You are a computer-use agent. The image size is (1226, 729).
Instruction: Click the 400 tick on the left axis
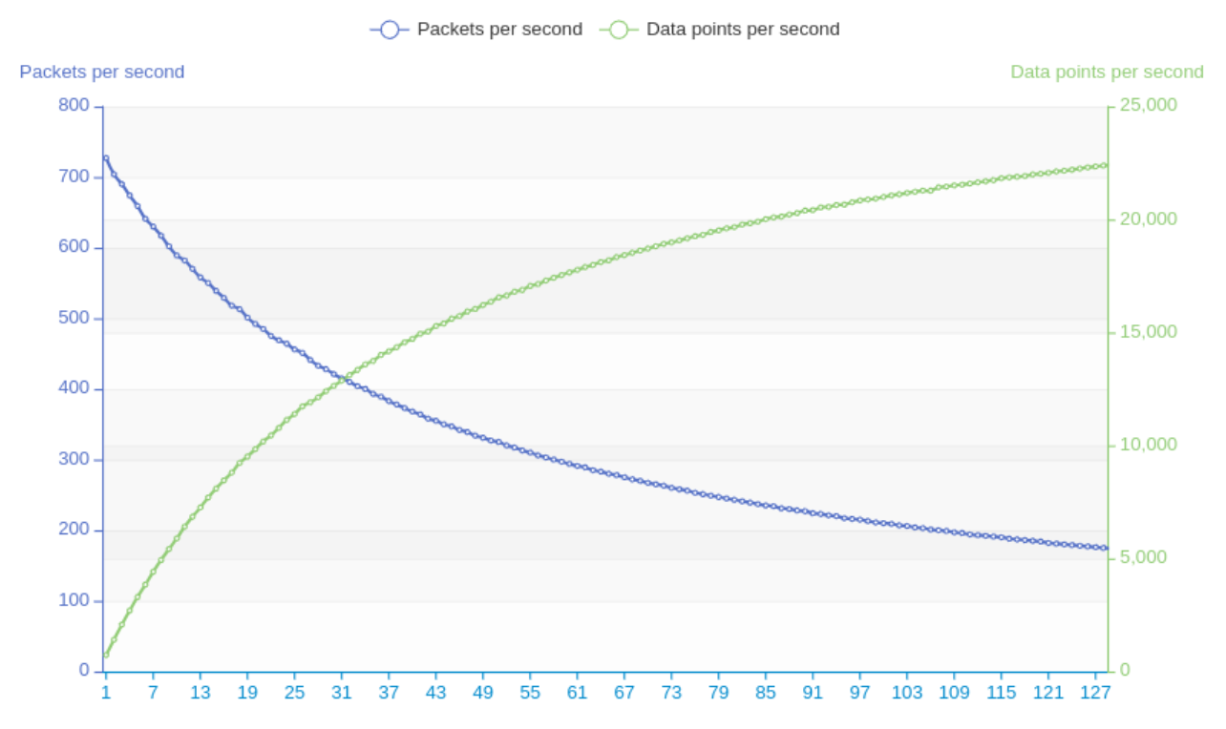[74, 387]
